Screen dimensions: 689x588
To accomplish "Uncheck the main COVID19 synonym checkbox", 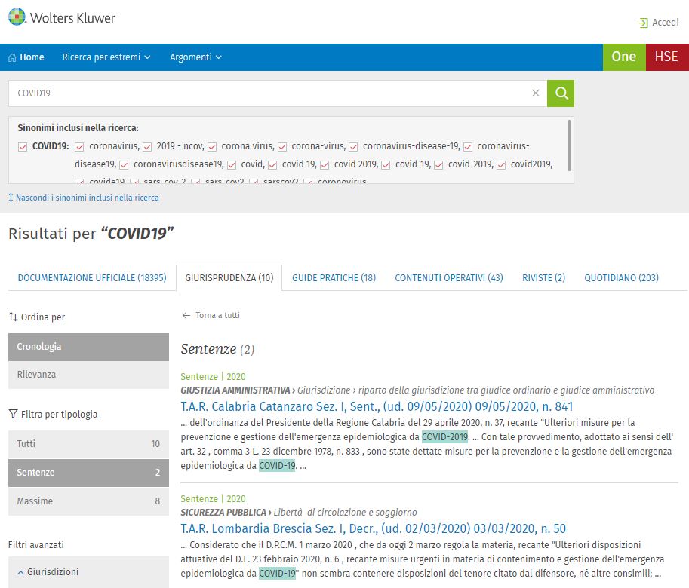I will [x=23, y=146].
